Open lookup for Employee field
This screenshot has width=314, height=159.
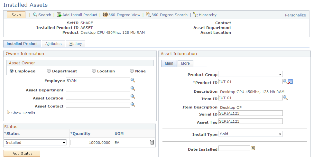[x=133, y=80]
